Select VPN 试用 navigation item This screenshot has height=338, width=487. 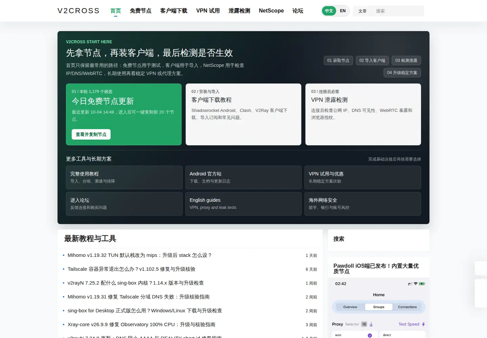(208, 11)
